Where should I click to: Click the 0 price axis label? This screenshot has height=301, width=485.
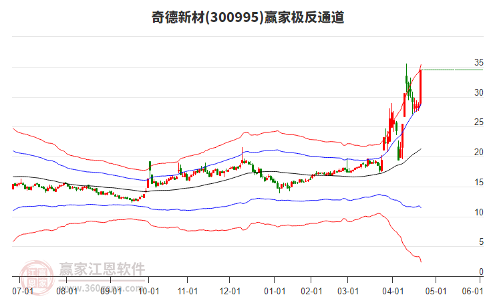tap(481, 272)
